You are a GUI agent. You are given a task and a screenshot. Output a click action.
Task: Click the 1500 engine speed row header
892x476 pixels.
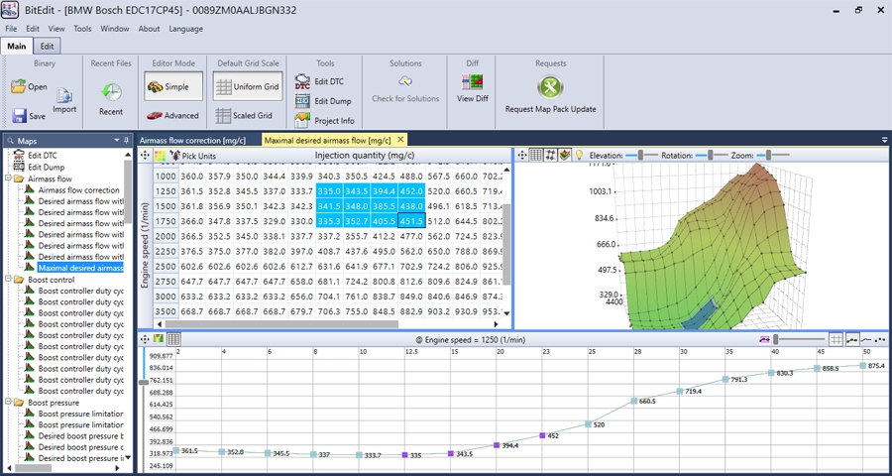pos(167,206)
